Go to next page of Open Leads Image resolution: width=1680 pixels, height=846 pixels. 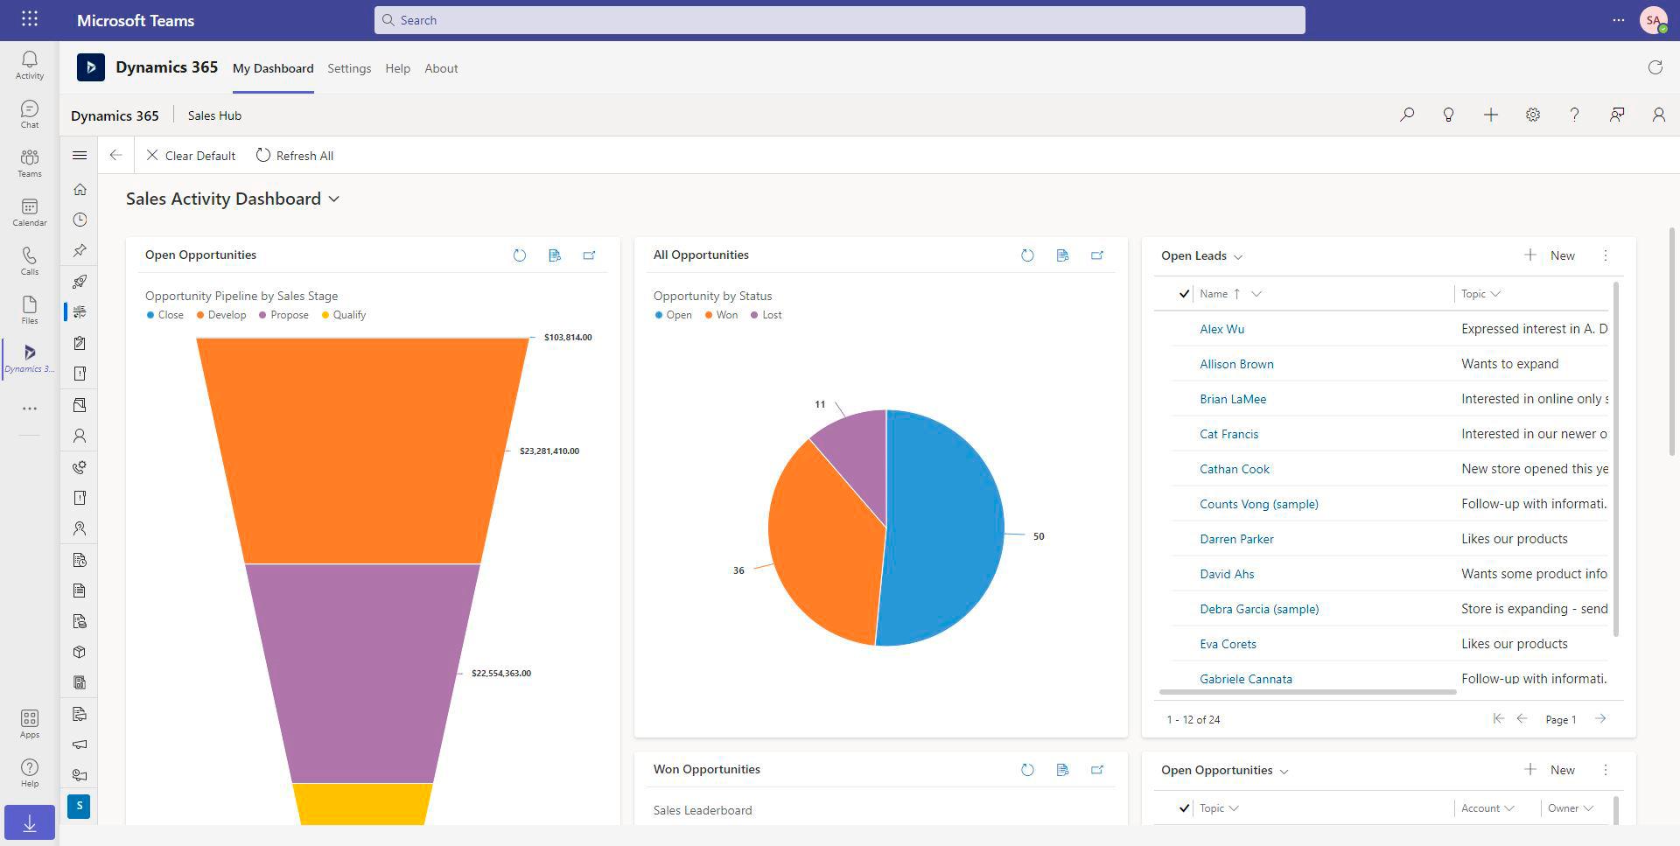click(1600, 719)
